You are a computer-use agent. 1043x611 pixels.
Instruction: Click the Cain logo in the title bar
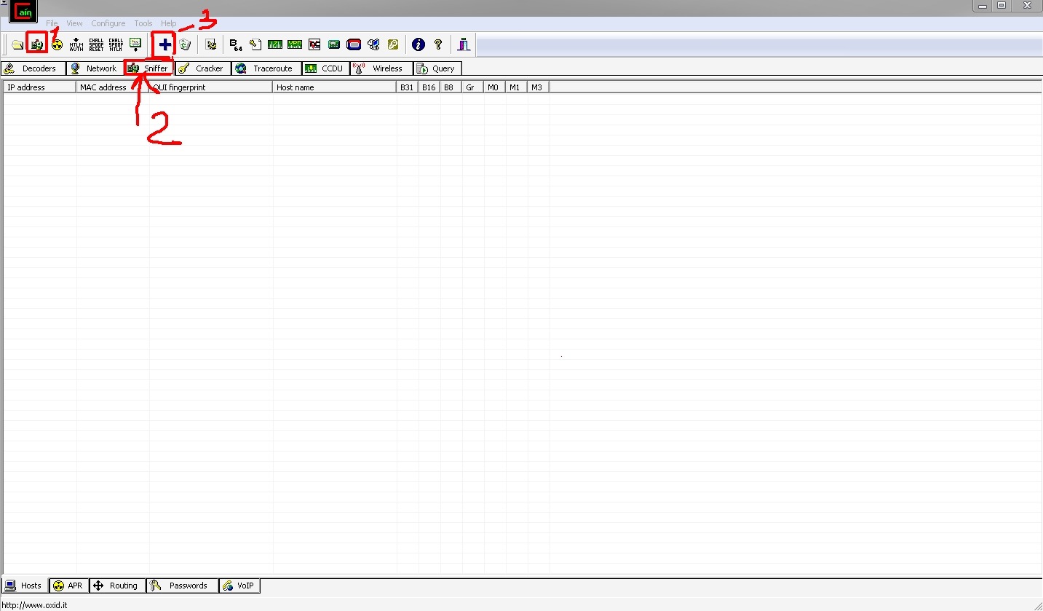point(23,12)
